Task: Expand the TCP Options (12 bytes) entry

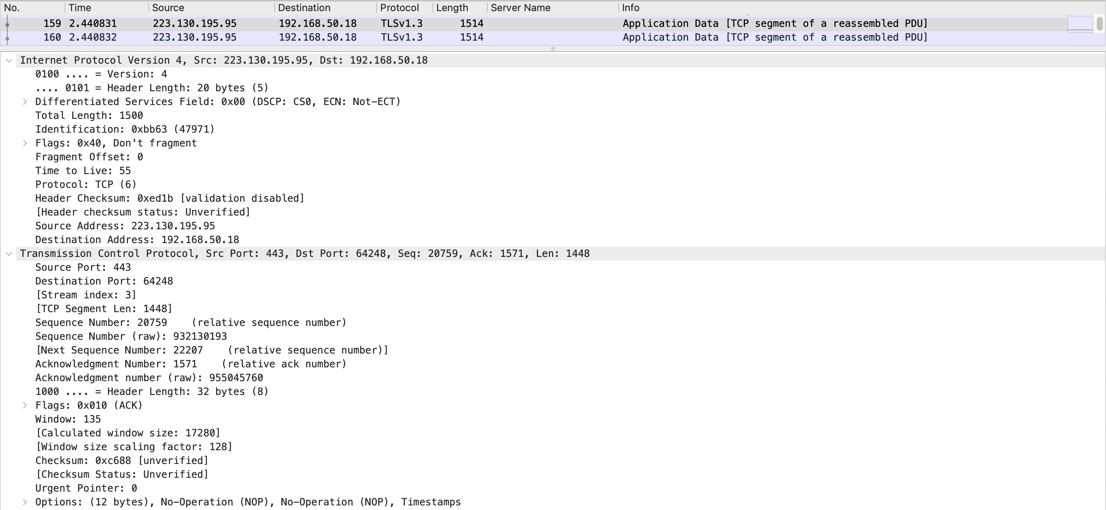Action: [25, 502]
